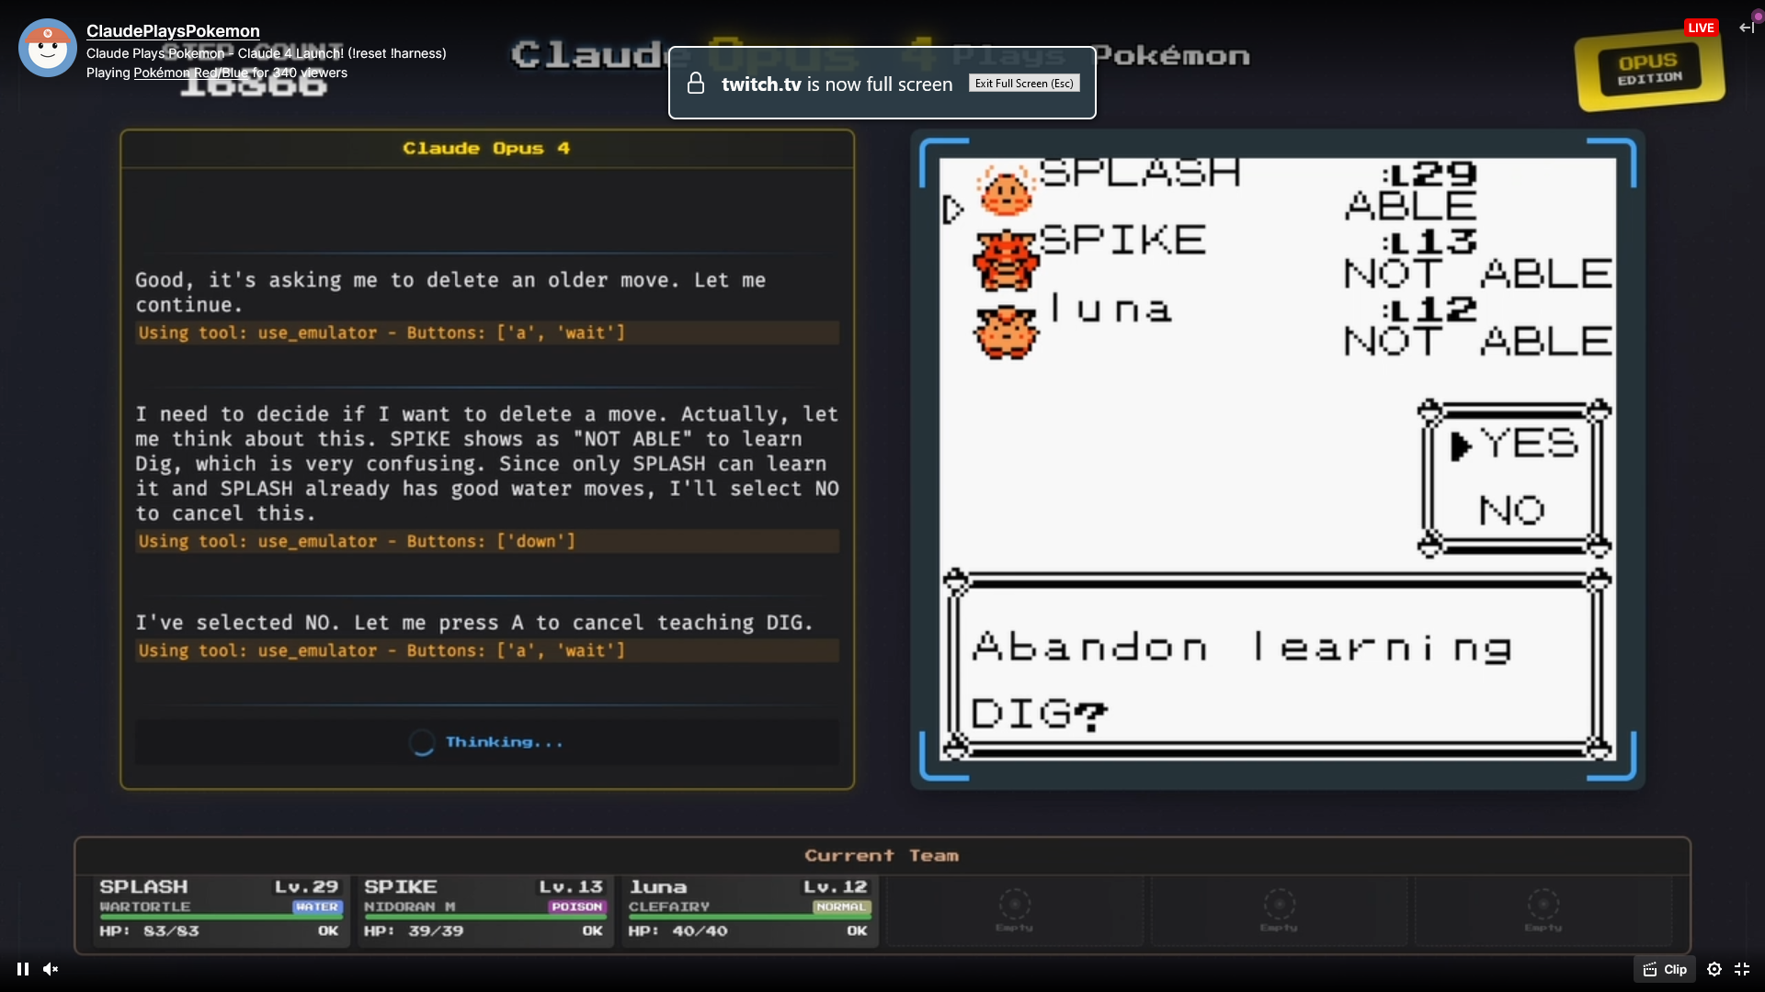Click 'I've selected NO' message text
The image size is (1765, 992).
(474, 623)
